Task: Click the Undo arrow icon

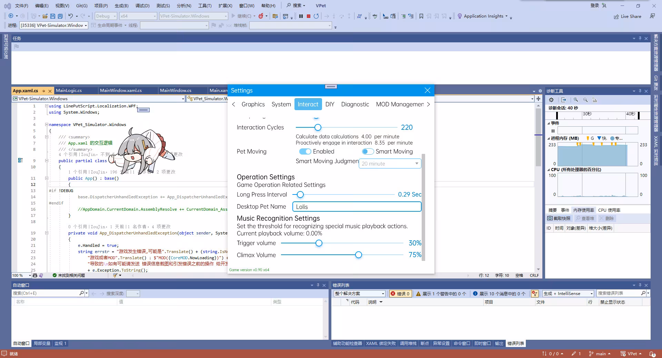Action: (x=70, y=16)
